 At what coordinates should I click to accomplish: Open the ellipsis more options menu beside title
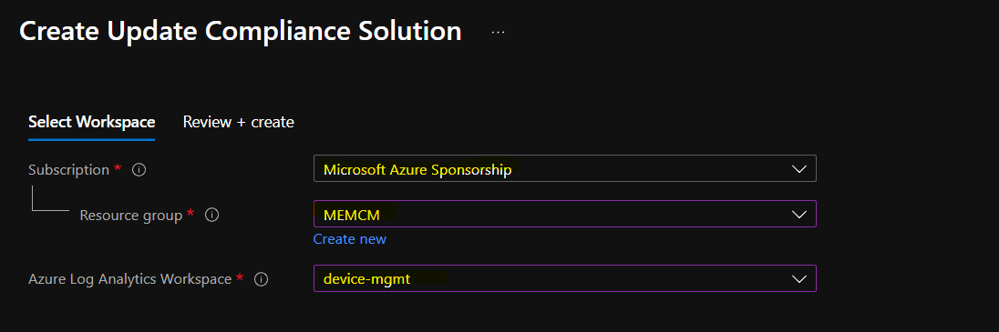point(499,32)
